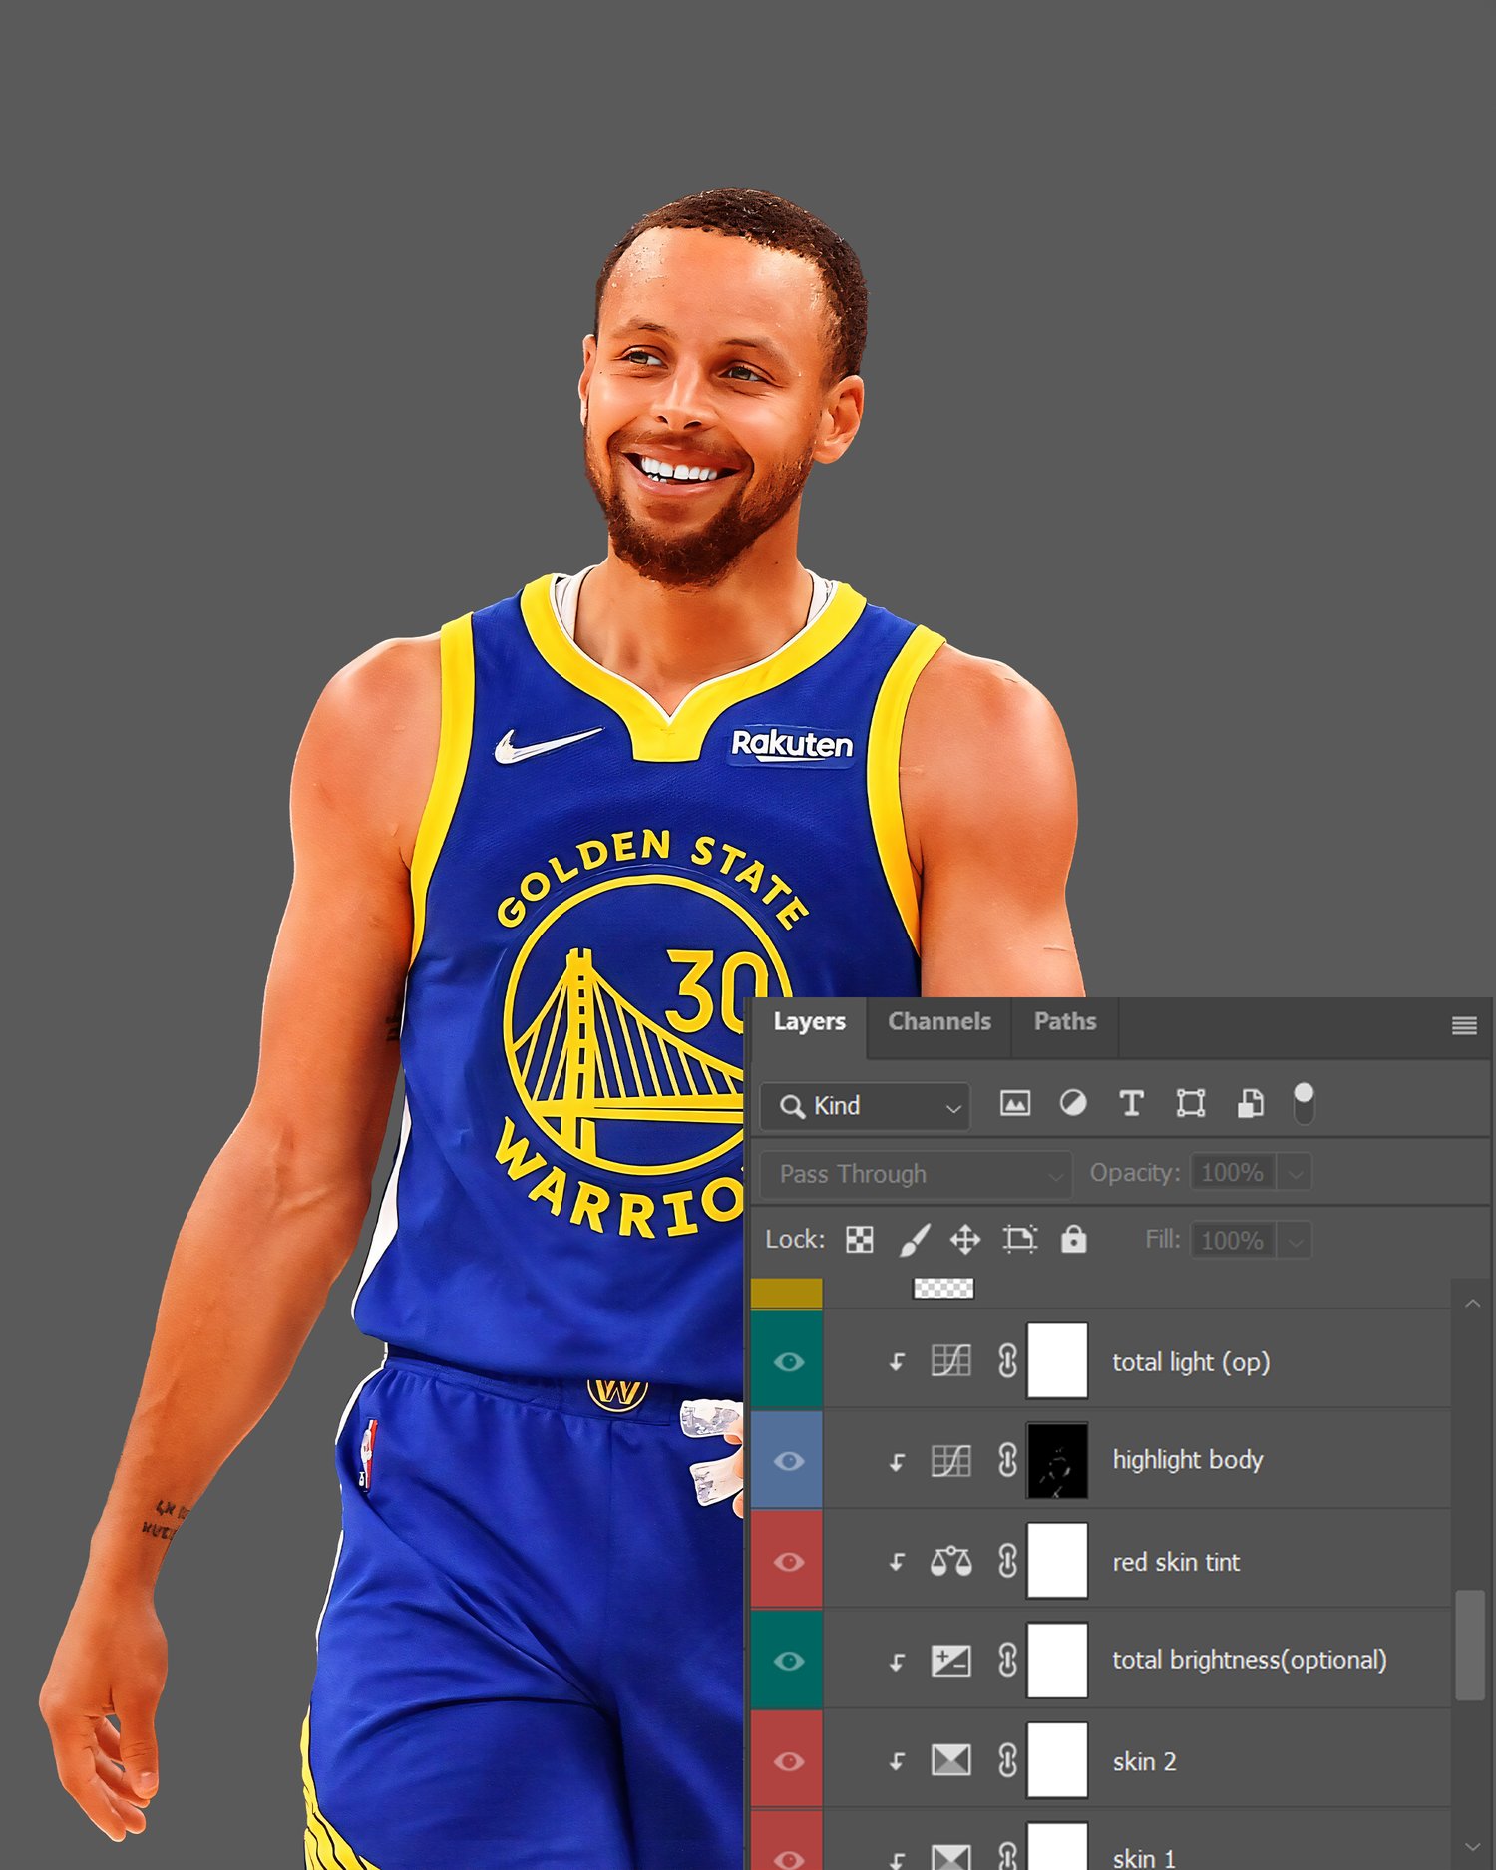Select the total light (op) curves icon
Image resolution: width=1496 pixels, height=1870 pixels.
click(950, 1361)
